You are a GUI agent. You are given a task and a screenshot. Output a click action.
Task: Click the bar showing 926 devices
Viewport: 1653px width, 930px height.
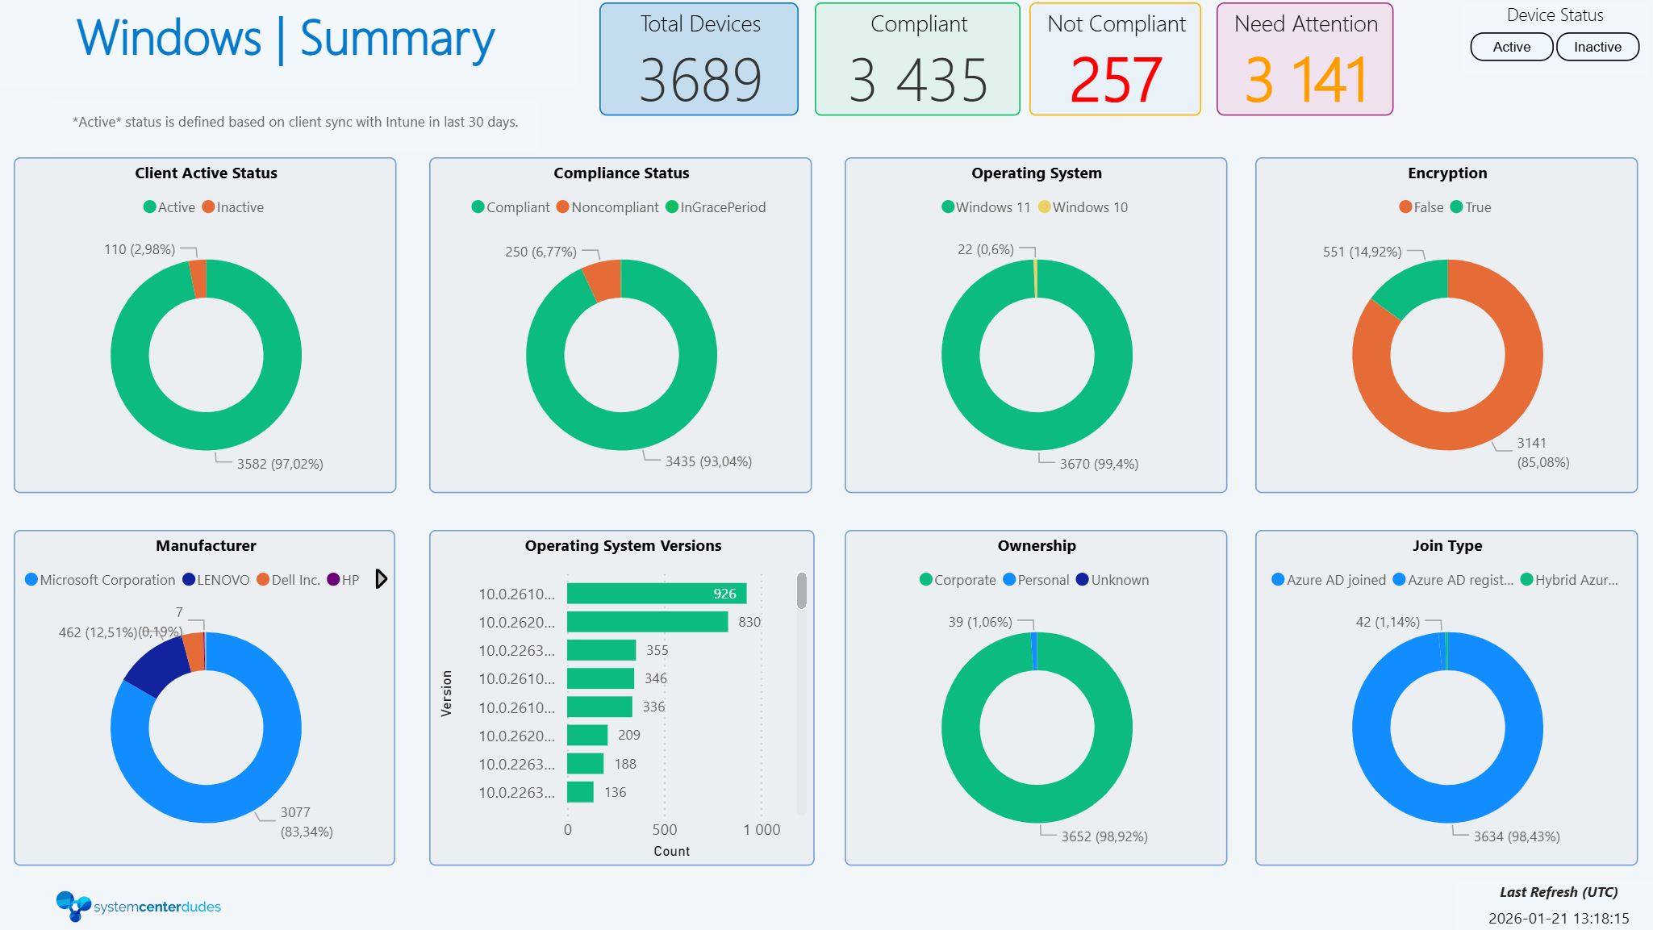coord(653,593)
